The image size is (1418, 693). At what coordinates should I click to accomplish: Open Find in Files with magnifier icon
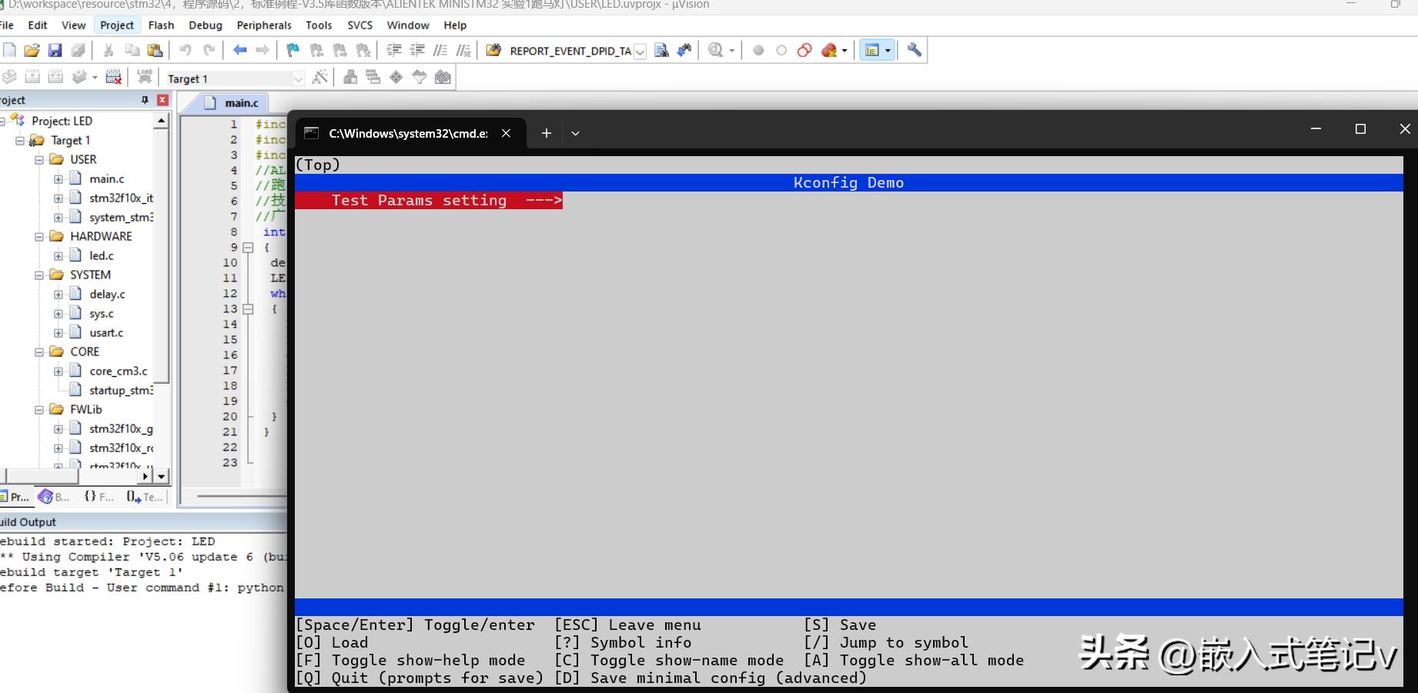(x=716, y=50)
